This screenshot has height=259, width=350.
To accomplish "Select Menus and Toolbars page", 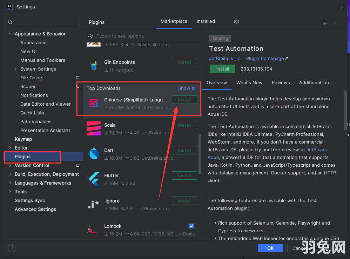I will [43, 60].
